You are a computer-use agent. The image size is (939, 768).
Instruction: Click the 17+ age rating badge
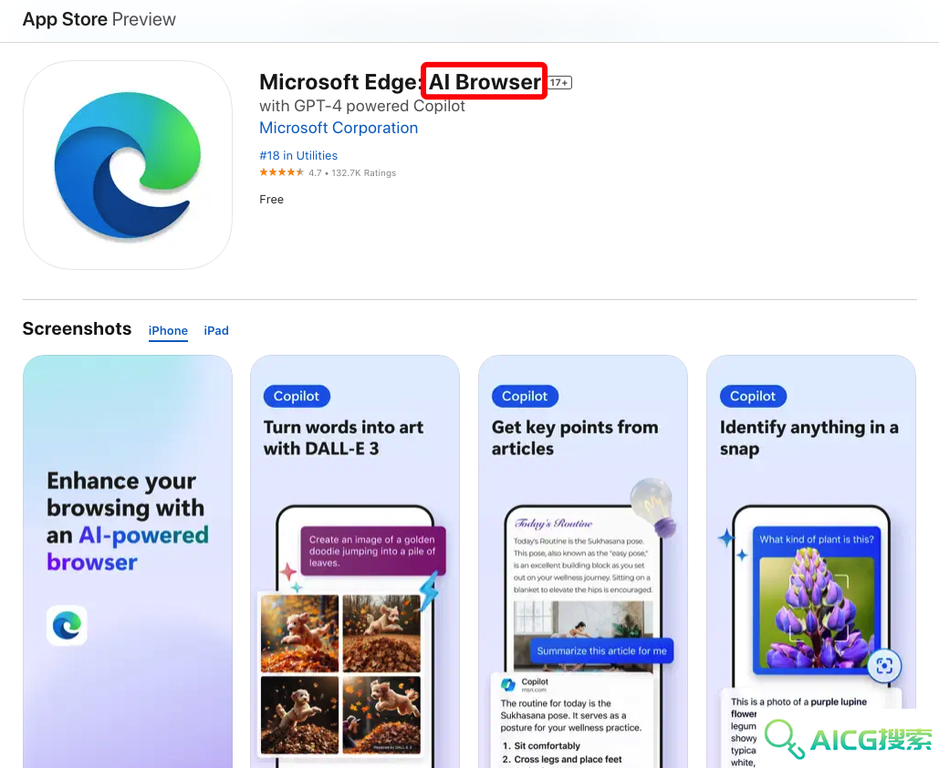tap(560, 83)
